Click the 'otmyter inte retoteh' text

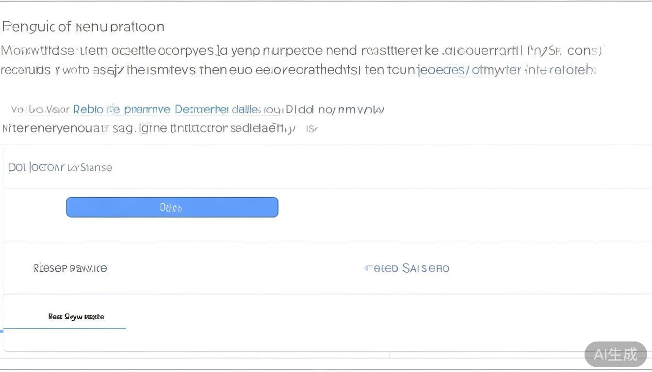pos(534,70)
